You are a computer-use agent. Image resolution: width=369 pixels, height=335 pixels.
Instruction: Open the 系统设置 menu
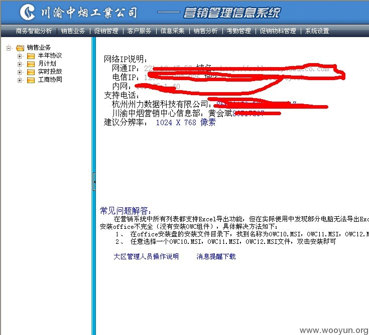[x=317, y=31]
